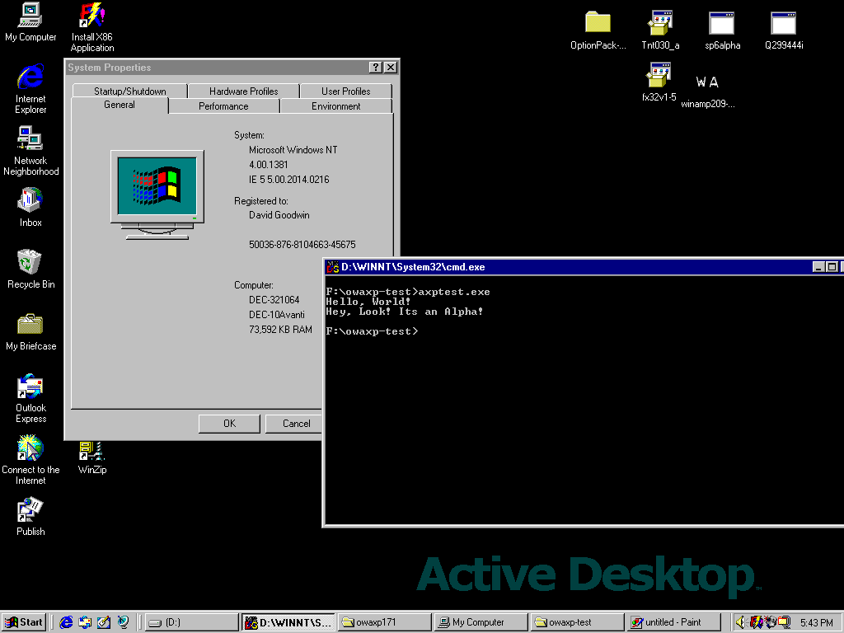The height and width of the screenshot is (633, 844).
Task: Click View Channels icon in Quick Launch
Action: point(123,622)
